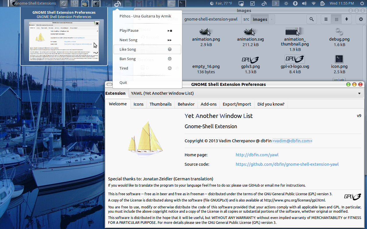Viewport: 367px width, 229px height.
Task: Click gnome-shell-extension-yawl path segment
Action: tap(211, 19)
